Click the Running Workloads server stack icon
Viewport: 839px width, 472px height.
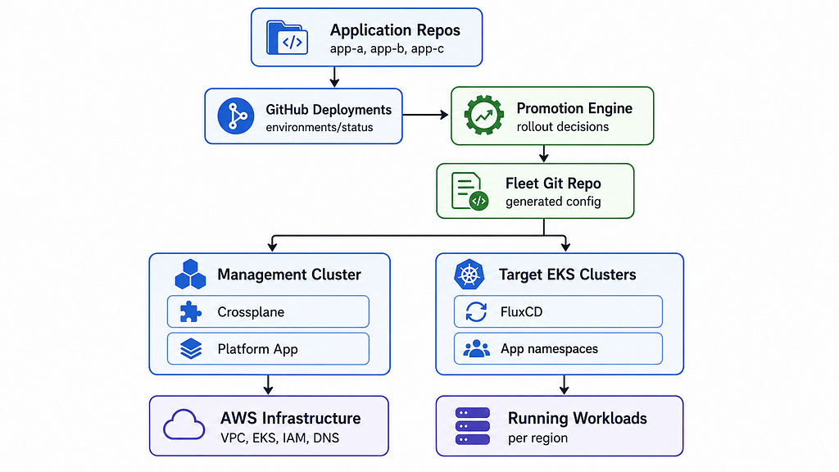[473, 426]
